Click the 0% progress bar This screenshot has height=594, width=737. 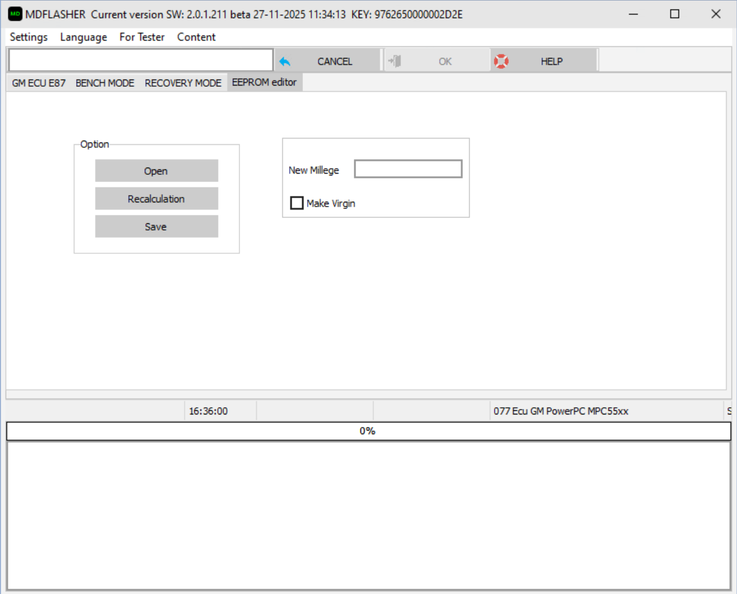[x=368, y=431]
